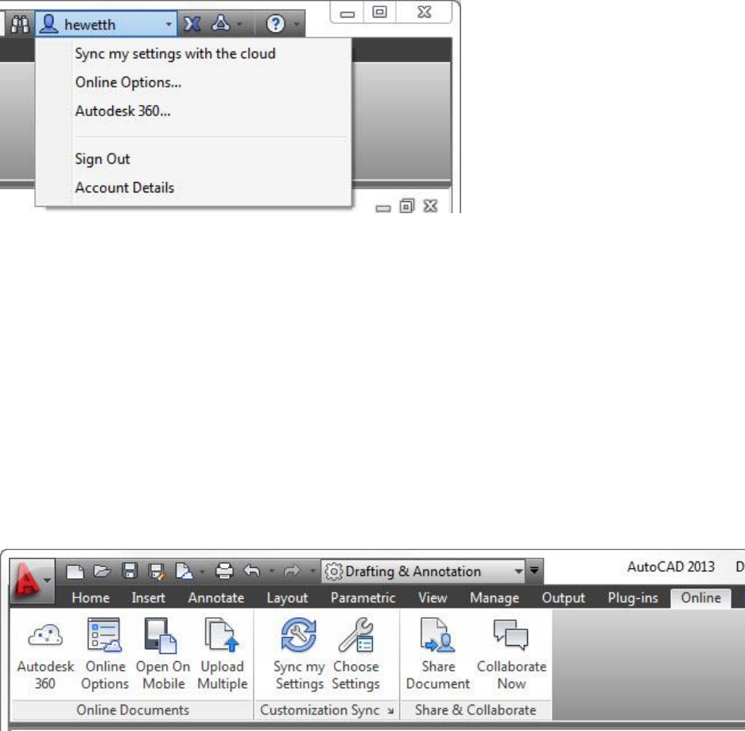Image resolution: width=745 pixels, height=731 pixels.
Task: Open Online Options ribbon button
Action: pos(105,654)
